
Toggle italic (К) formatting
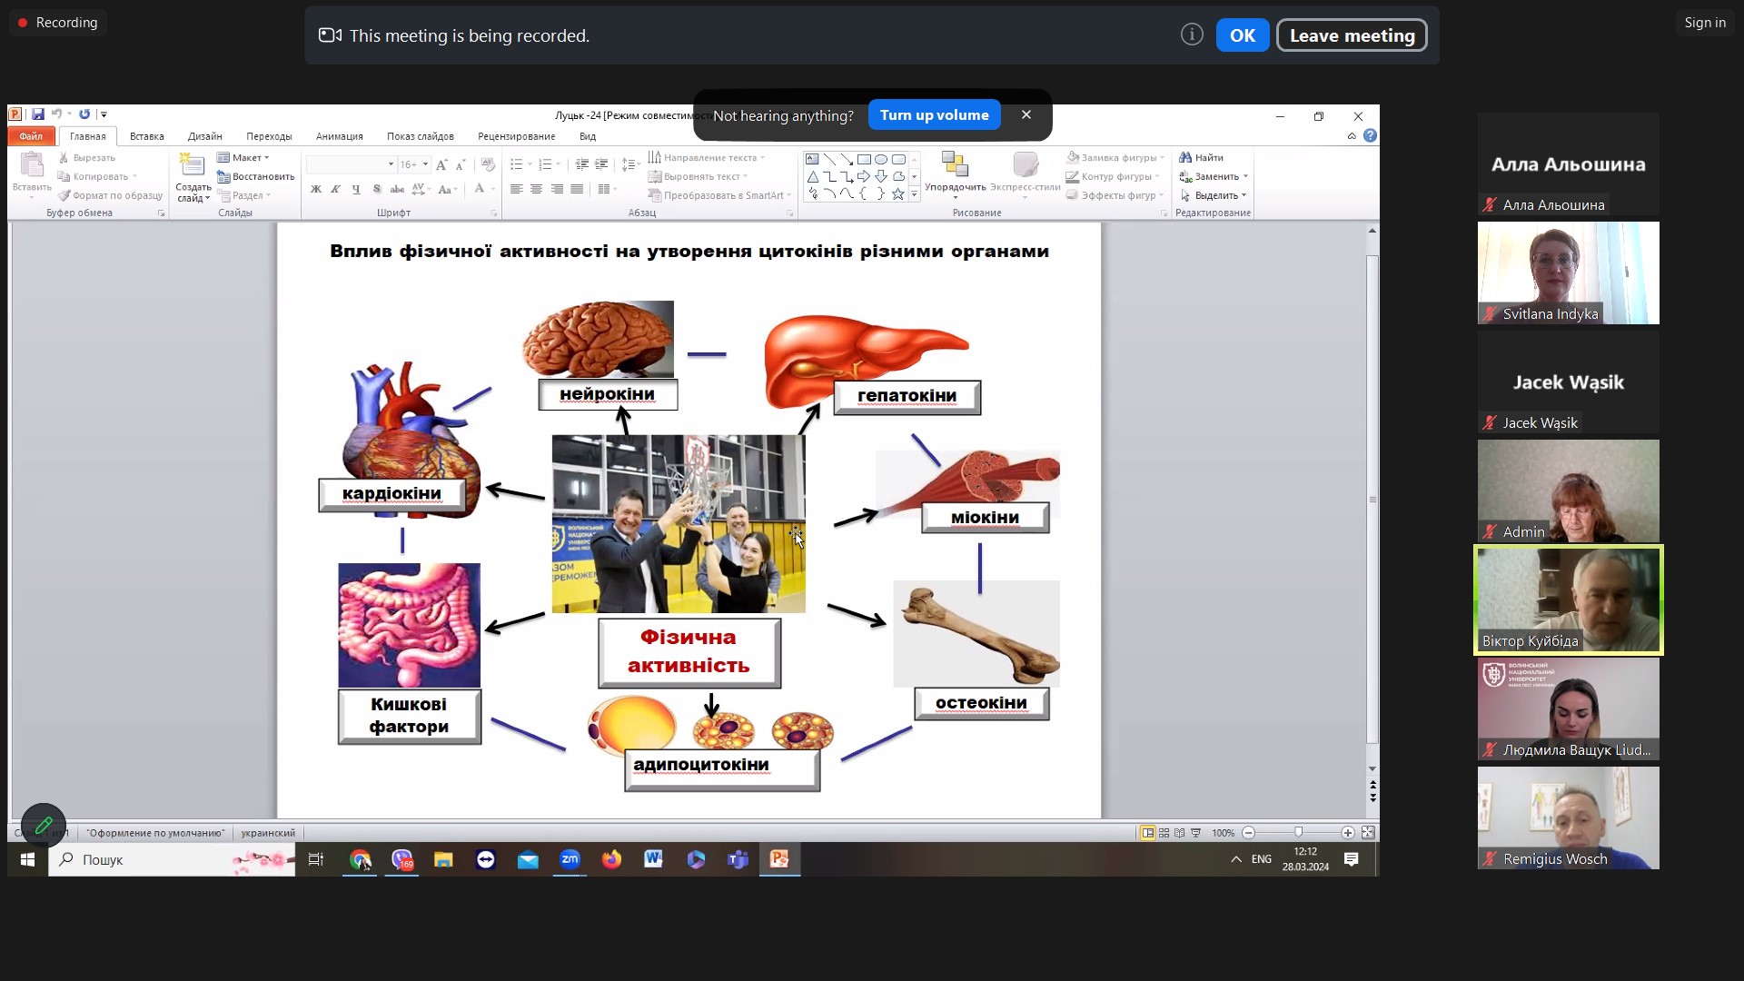click(336, 189)
